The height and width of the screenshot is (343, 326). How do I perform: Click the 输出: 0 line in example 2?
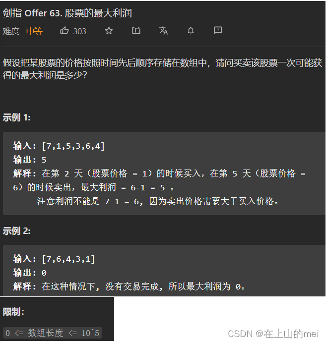pyautogui.click(x=30, y=273)
